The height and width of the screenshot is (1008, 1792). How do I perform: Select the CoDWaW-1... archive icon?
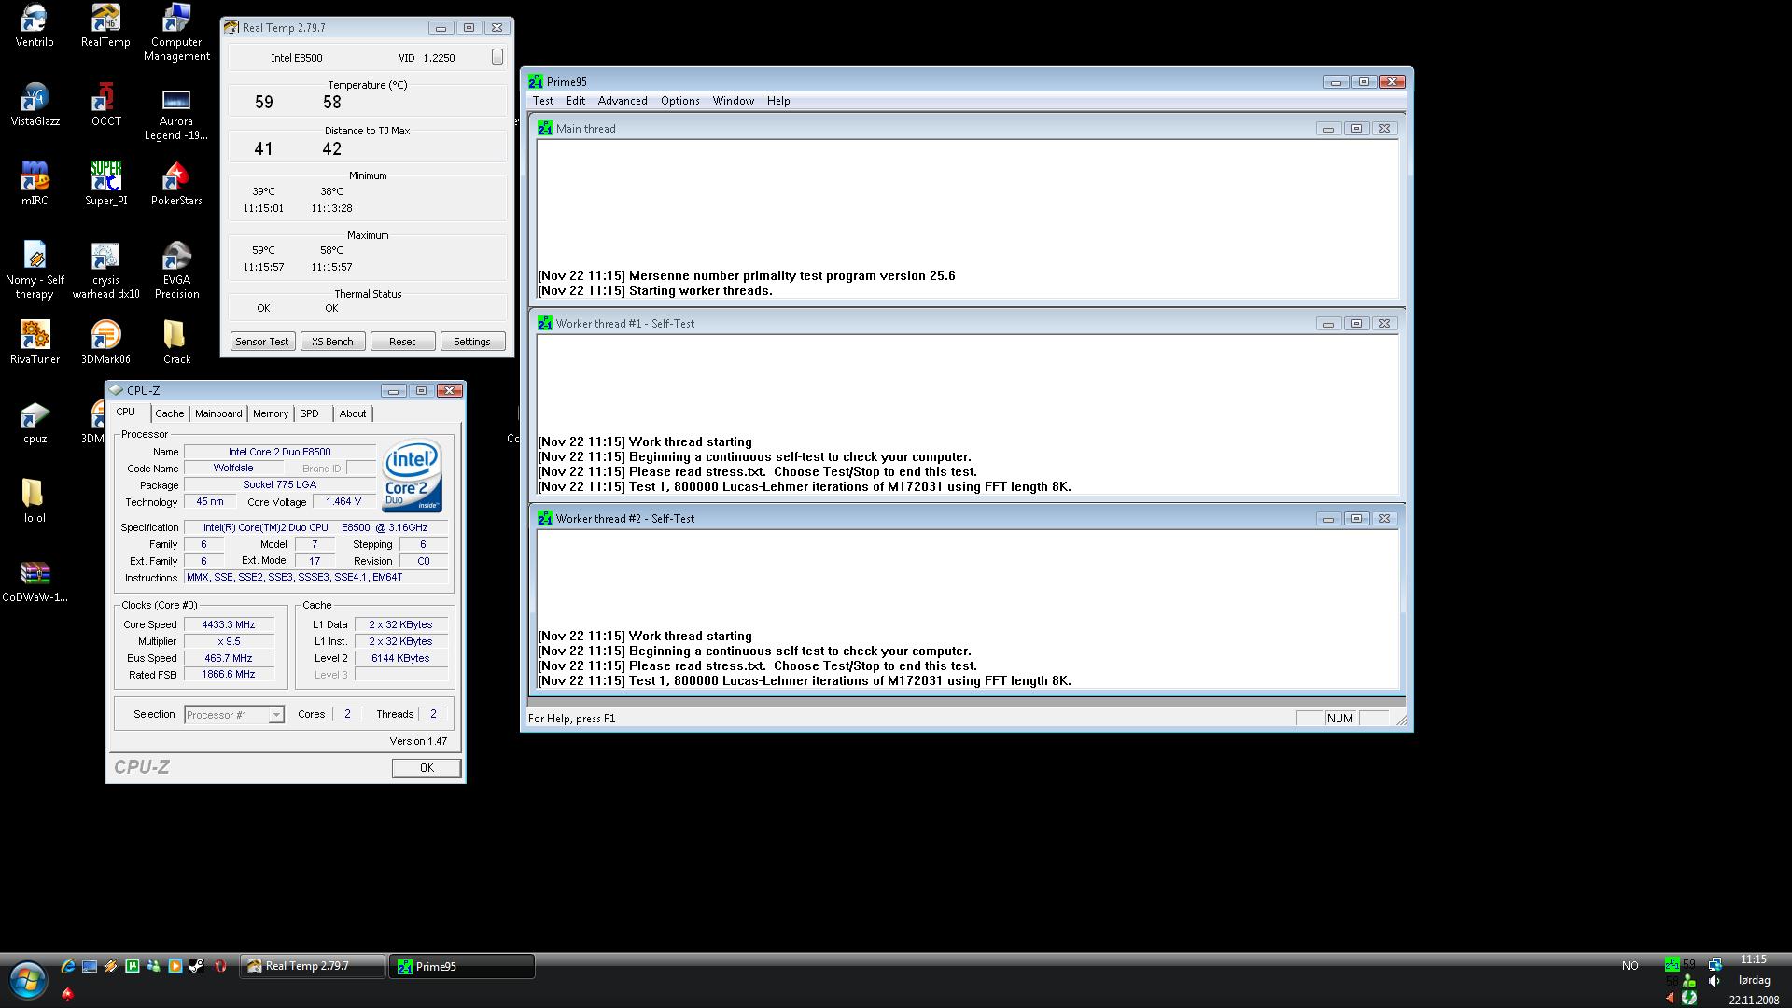point(35,581)
